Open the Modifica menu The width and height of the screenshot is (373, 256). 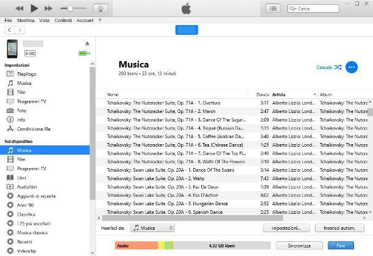coord(26,20)
